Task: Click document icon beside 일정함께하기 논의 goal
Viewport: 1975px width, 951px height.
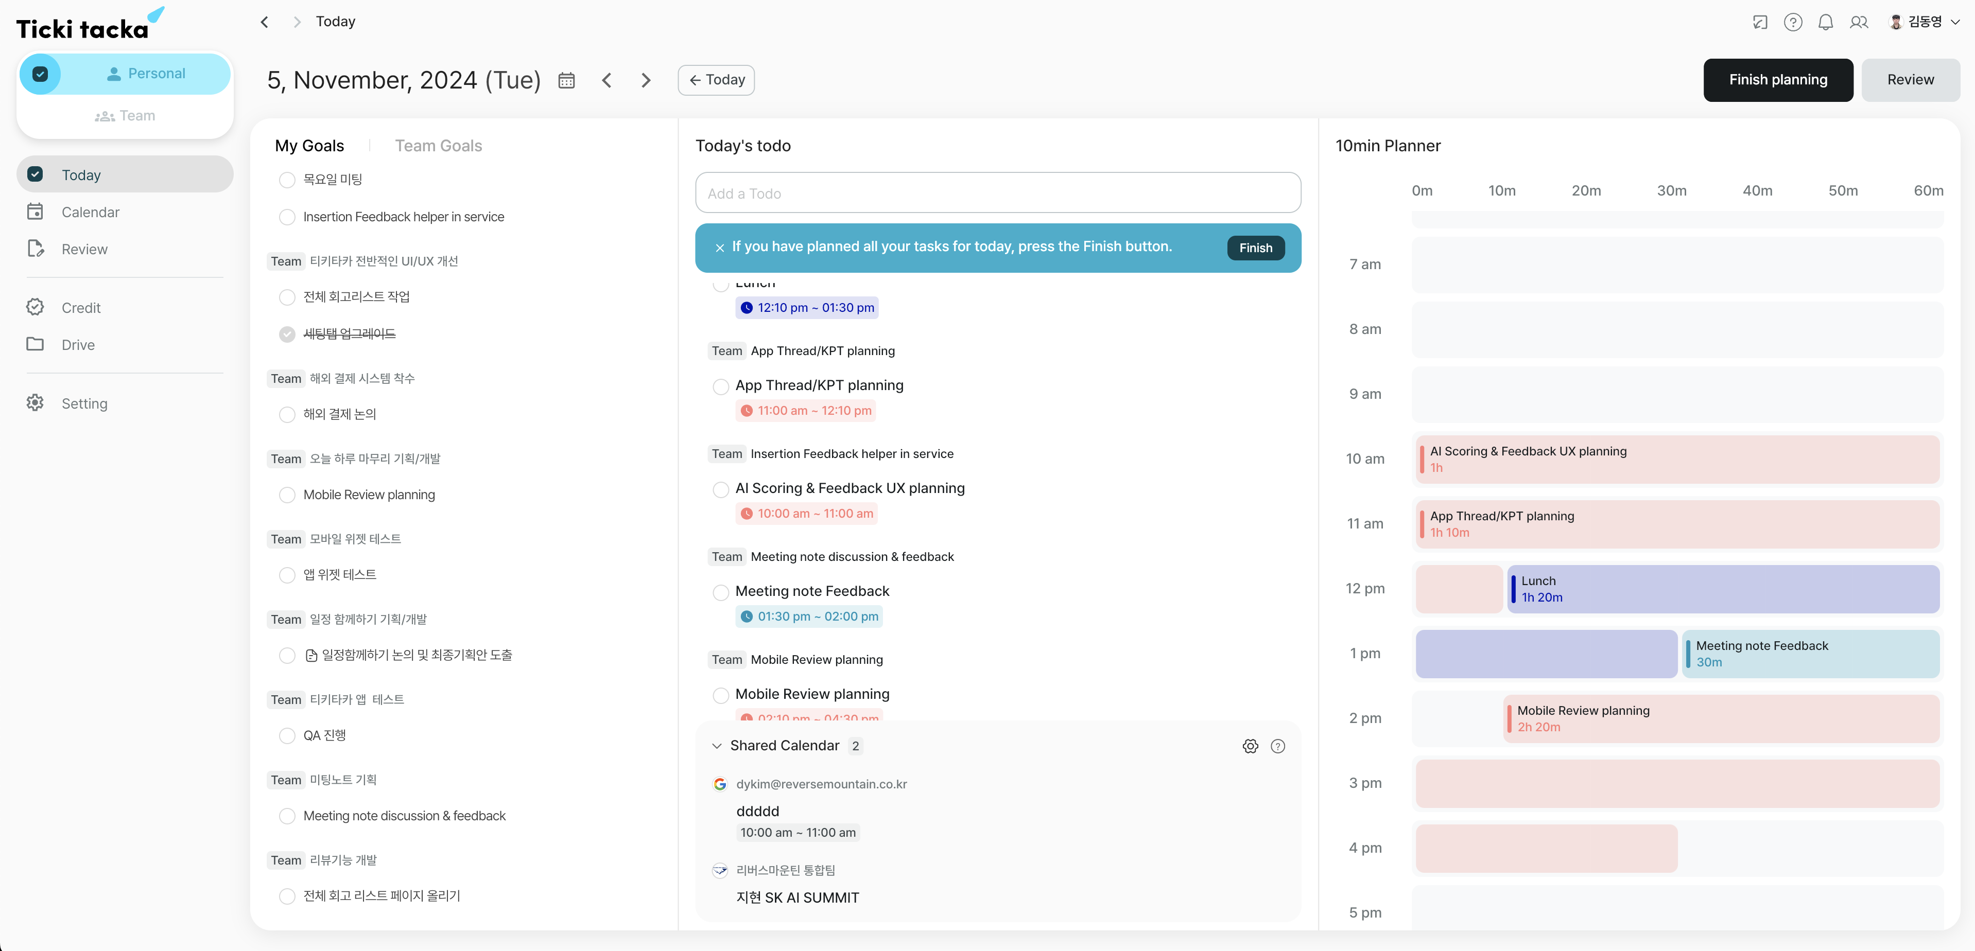Action: tap(310, 655)
